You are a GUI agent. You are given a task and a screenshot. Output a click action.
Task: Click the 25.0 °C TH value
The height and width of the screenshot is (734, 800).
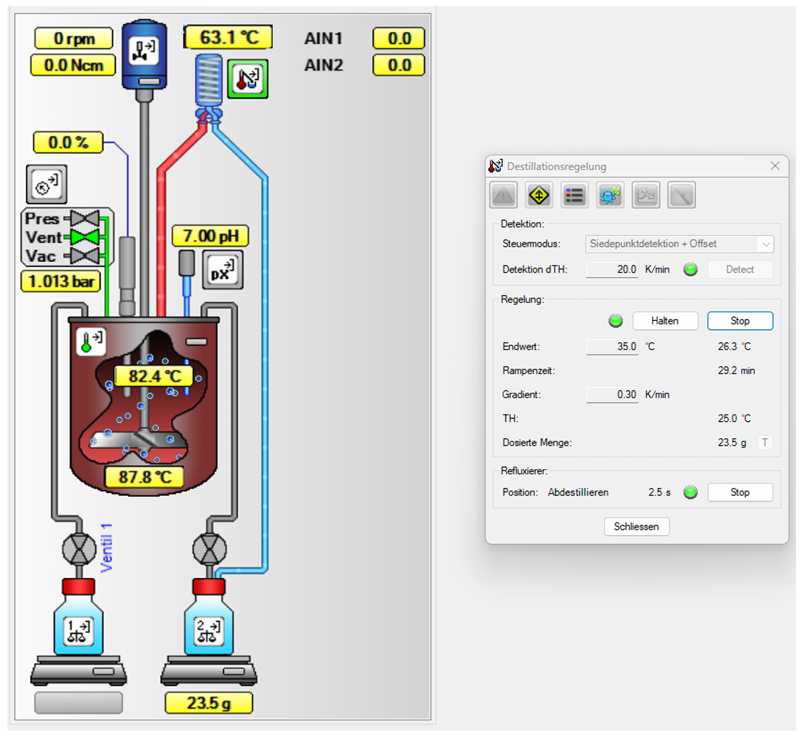tap(734, 418)
